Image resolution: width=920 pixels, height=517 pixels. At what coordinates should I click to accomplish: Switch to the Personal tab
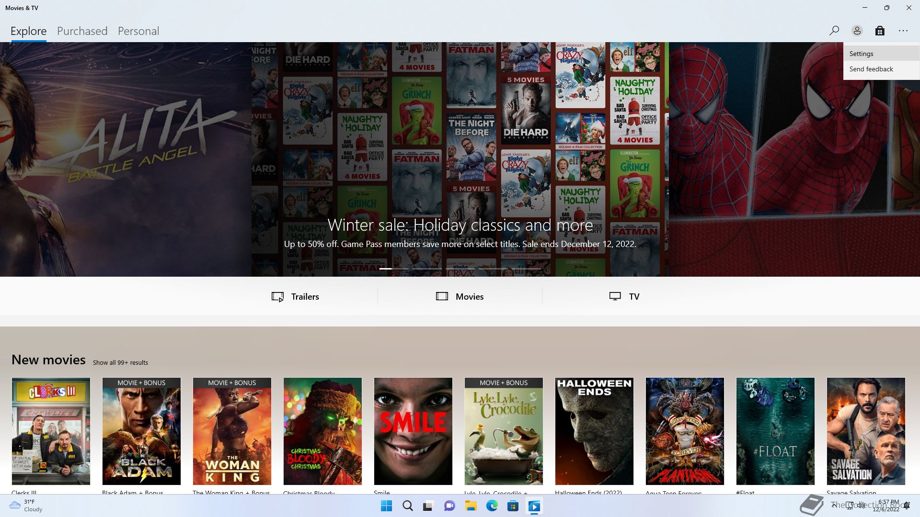(x=138, y=31)
